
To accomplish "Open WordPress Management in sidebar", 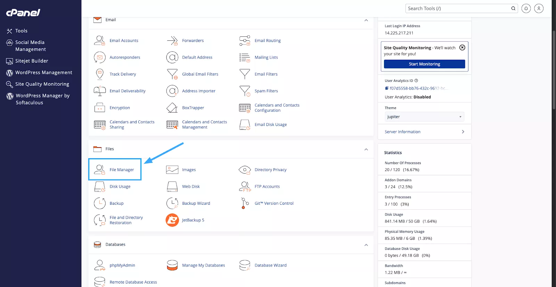I will click(x=43, y=73).
